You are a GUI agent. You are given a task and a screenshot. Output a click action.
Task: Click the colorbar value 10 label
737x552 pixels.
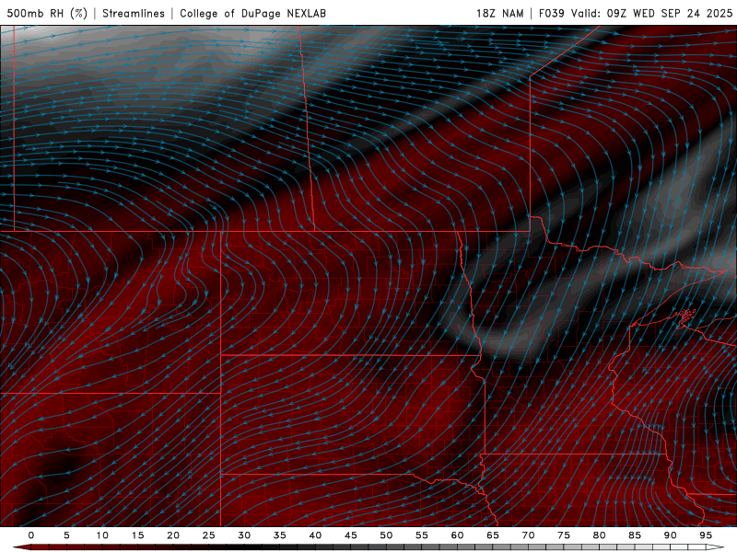point(102,535)
